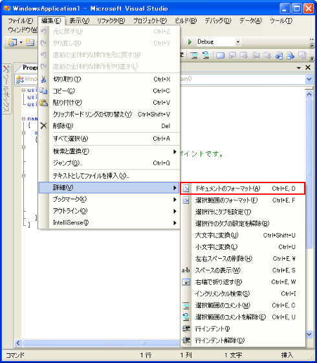Close the Program document tab with X
The image size is (317, 363).
[308, 67]
